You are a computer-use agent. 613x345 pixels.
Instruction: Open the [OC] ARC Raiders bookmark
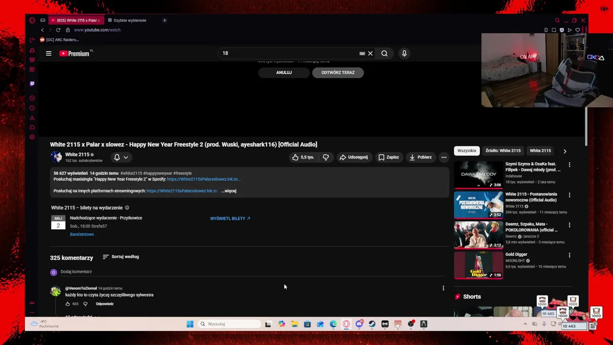[x=59, y=40]
